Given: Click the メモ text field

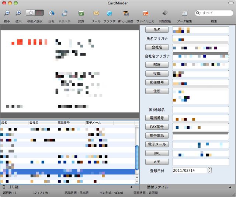Looking at the screenshot, I should click(x=201, y=162).
